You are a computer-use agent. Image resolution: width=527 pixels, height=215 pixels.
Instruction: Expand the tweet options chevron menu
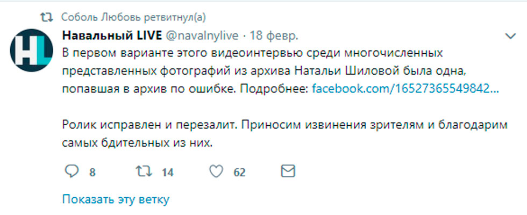tap(511, 36)
